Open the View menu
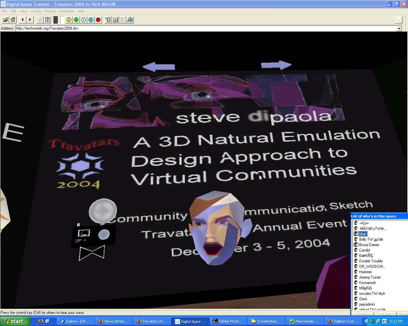Screen dimensions: 408x326 coord(24,11)
